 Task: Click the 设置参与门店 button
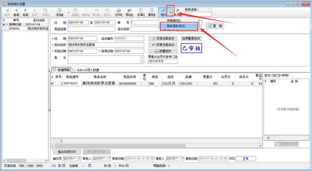click(x=287, y=144)
